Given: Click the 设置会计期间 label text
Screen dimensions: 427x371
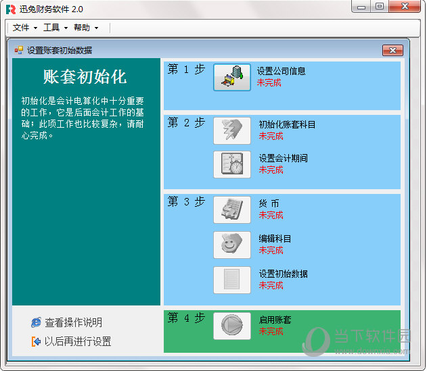Looking at the screenshot, I should pyautogui.click(x=284, y=158).
